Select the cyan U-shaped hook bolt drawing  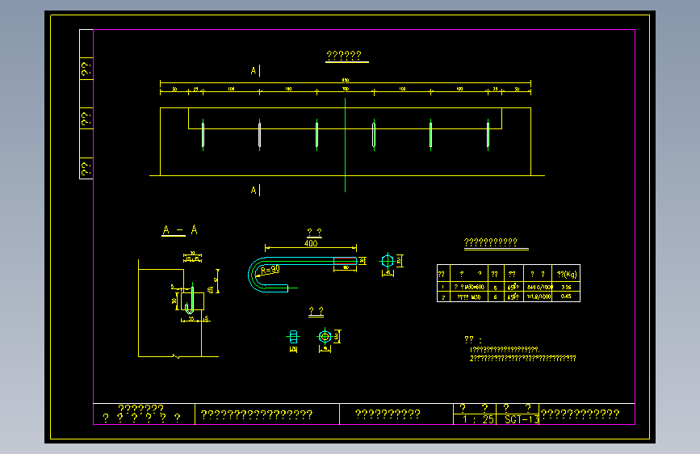coord(302,275)
